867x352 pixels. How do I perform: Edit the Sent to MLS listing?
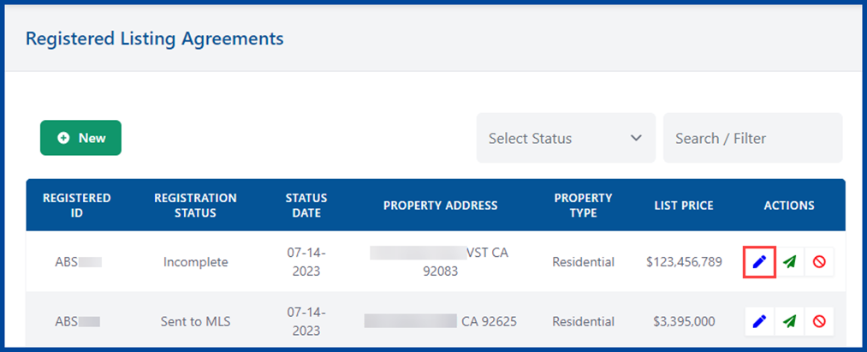click(758, 321)
